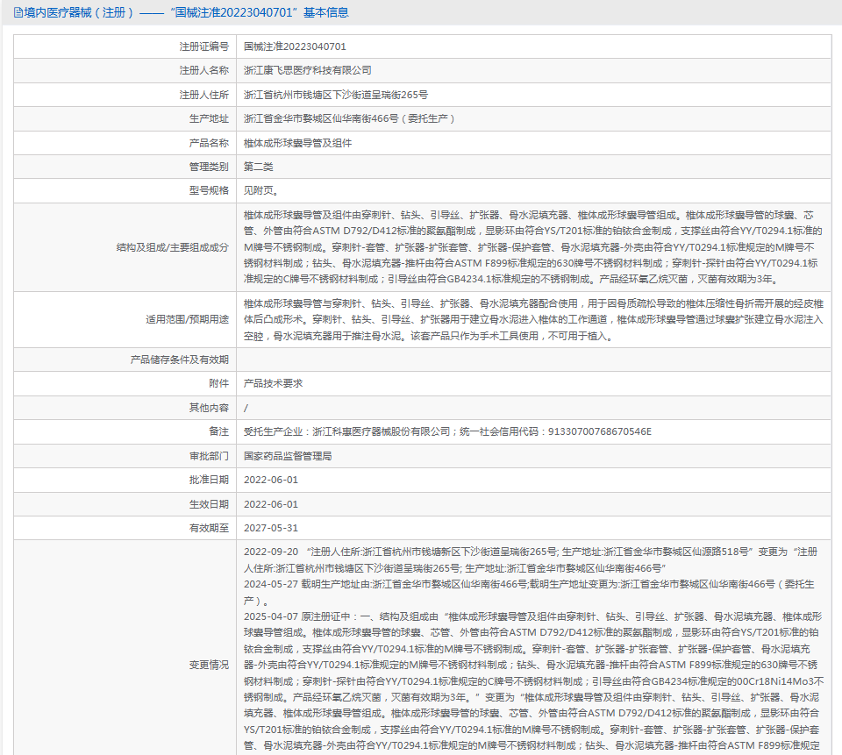Click the empty 产品储存条件及有效期 cell
This screenshot has height=755, width=842.
click(534, 360)
